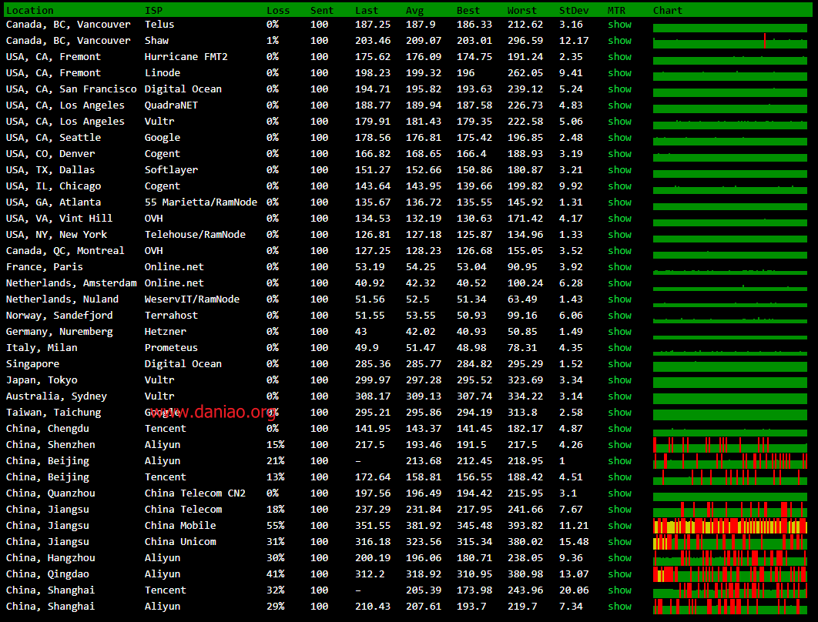Click show for Atlanta 55 Marietta/RamNode
818x622 pixels.
point(619,202)
